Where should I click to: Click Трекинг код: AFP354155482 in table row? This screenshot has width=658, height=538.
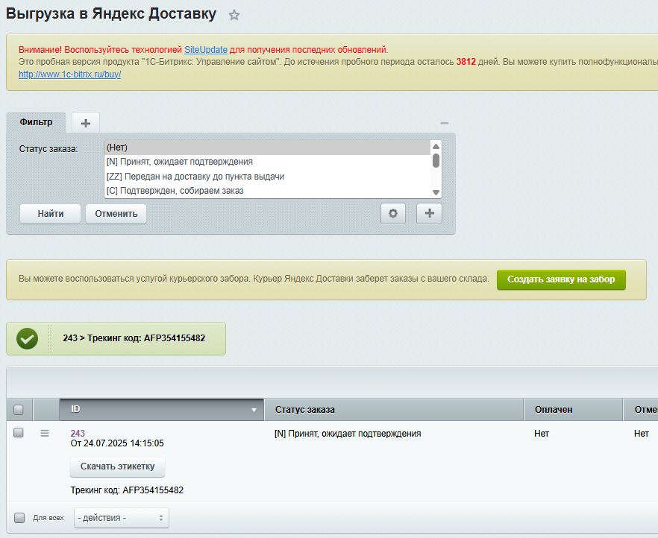127,490
